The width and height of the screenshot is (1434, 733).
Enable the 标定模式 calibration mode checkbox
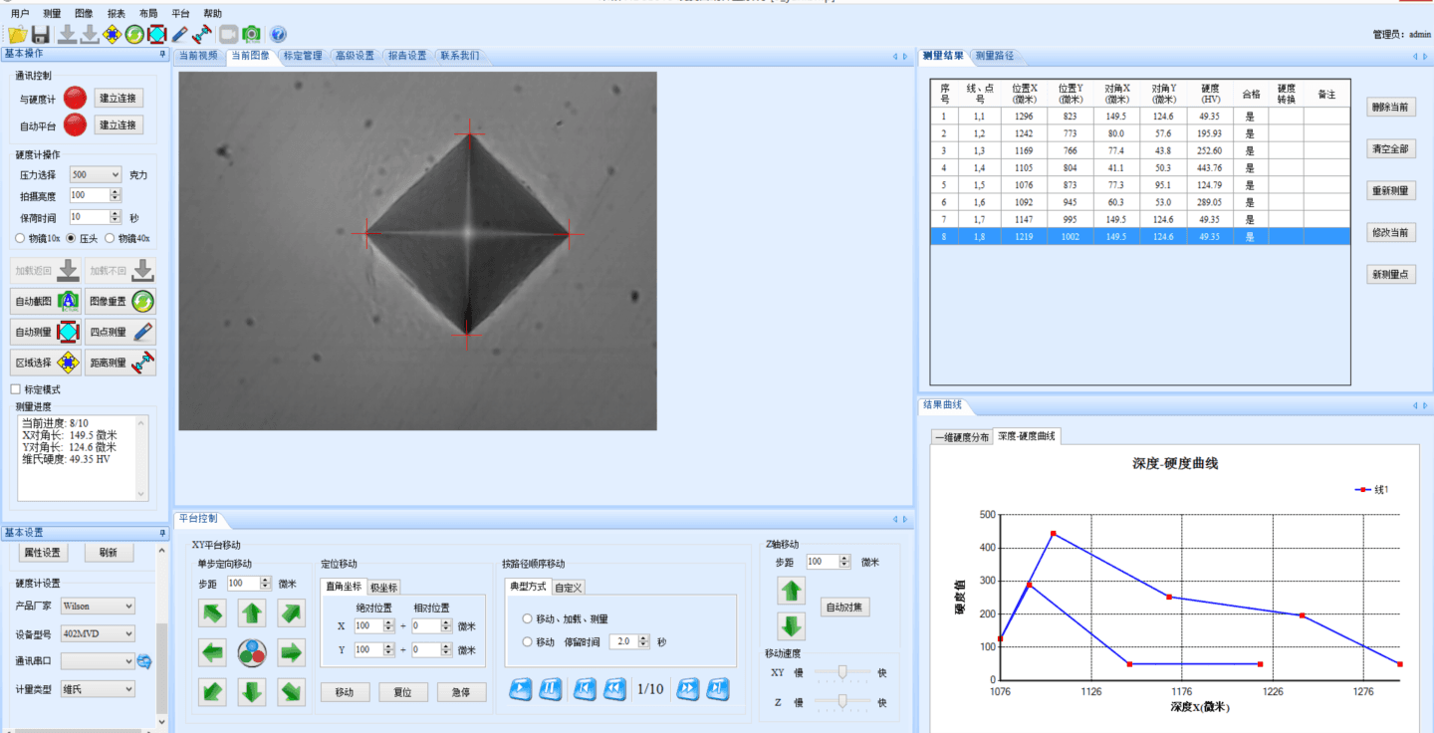coord(16,389)
